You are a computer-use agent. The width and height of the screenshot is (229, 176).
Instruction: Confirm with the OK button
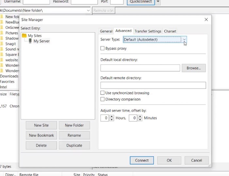tap(169, 160)
